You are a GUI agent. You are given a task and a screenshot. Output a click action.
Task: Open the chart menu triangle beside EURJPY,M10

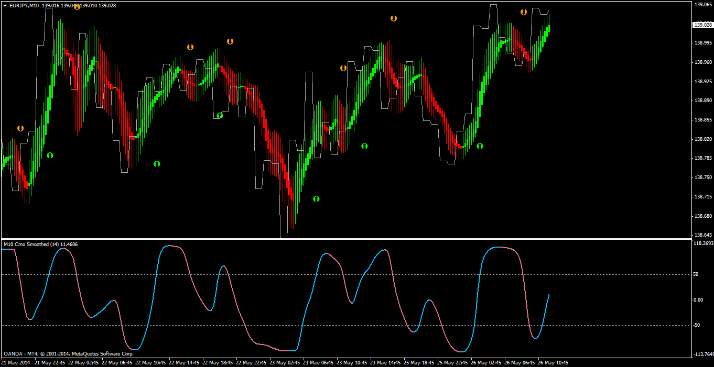point(5,5)
